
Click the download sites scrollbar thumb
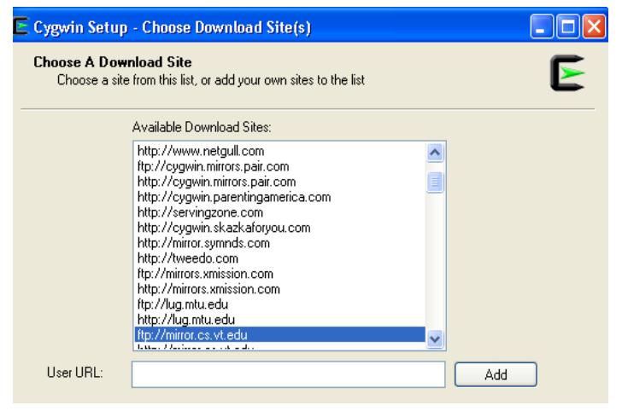[434, 182]
